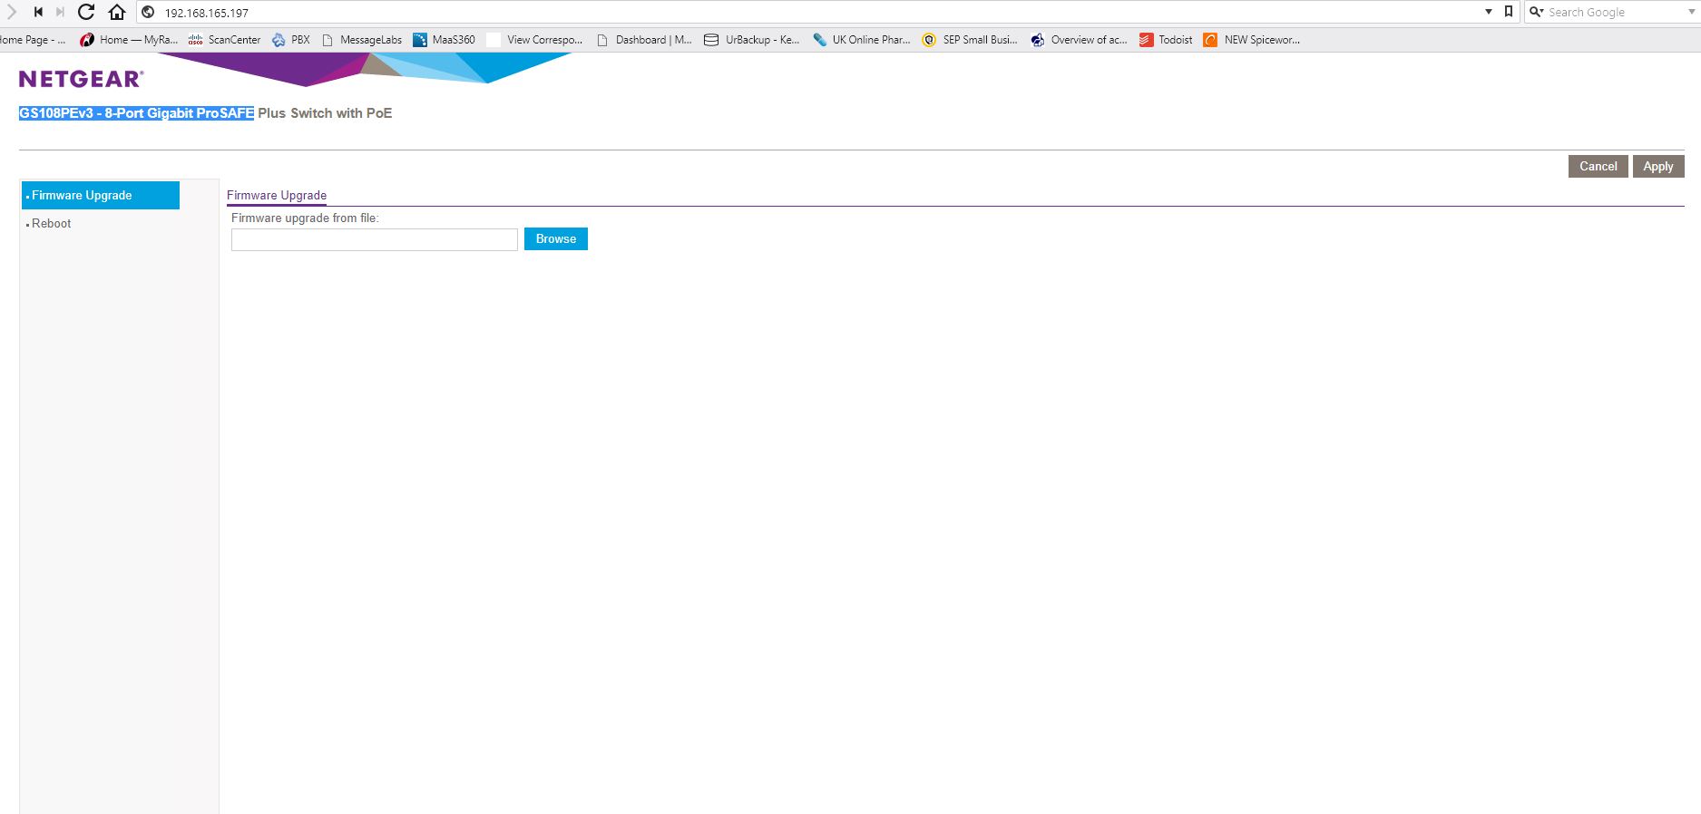
Task: Open the Dashboard | M... bookmark
Action: pyautogui.click(x=644, y=40)
